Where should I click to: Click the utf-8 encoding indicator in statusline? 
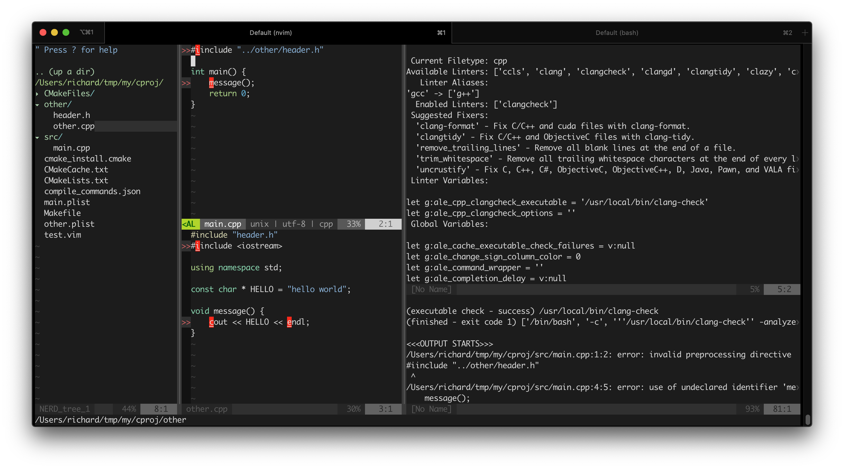tap(294, 224)
